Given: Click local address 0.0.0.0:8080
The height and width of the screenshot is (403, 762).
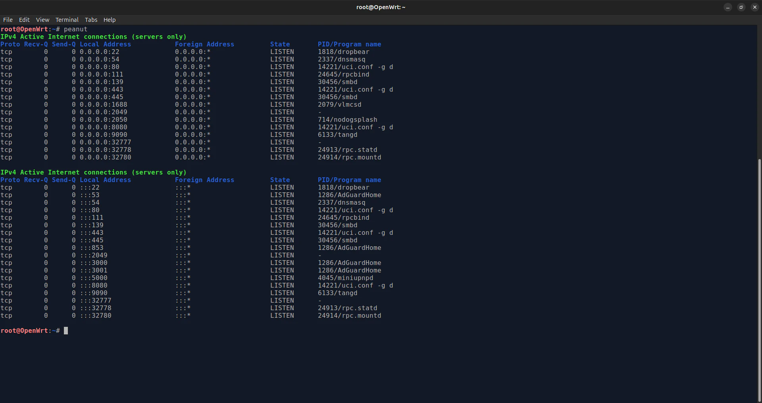Looking at the screenshot, I should [104, 127].
